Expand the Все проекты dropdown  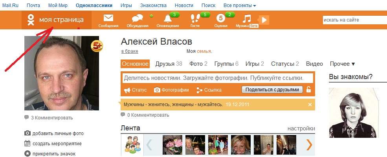pyautogui.click(x=240, y=5)
